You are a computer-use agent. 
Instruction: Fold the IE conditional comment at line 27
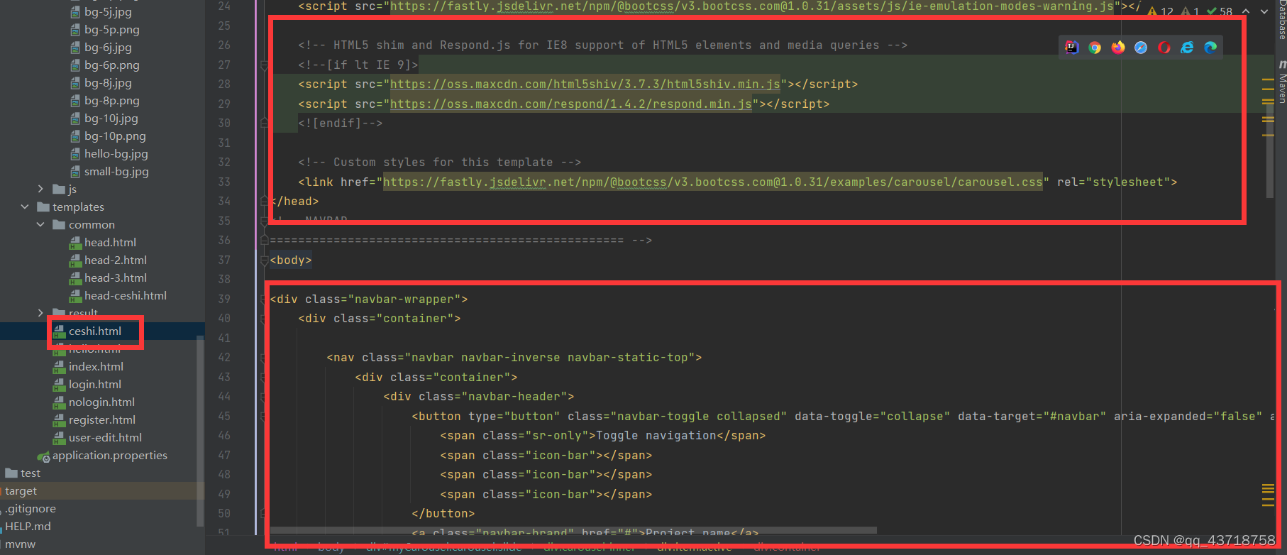[264, 65]
